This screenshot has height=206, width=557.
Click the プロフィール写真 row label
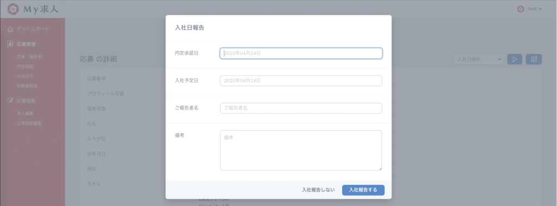pyautogui.click(x=106, y=93)
